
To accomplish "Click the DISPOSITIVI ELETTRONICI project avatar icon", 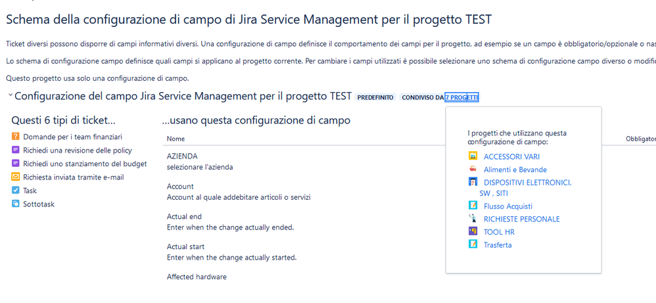I will tap(473, 182).
